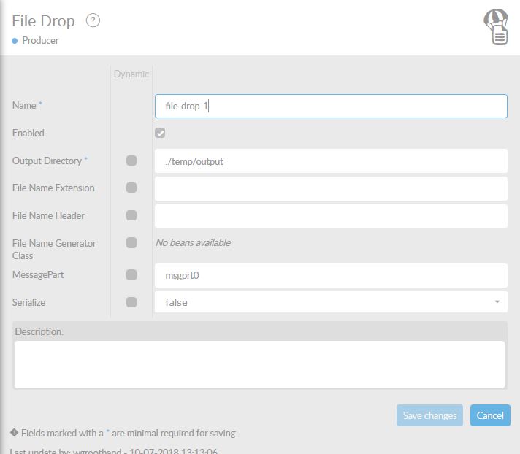Click the Description text area
This screenshot has height=454, width=520.
point(259,364)
